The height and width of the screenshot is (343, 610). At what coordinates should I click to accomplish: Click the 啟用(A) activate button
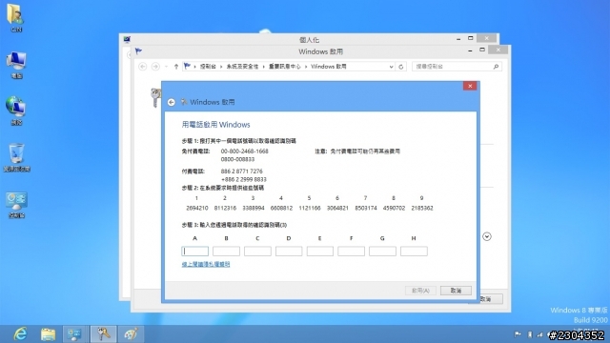(x=420, y=291)
